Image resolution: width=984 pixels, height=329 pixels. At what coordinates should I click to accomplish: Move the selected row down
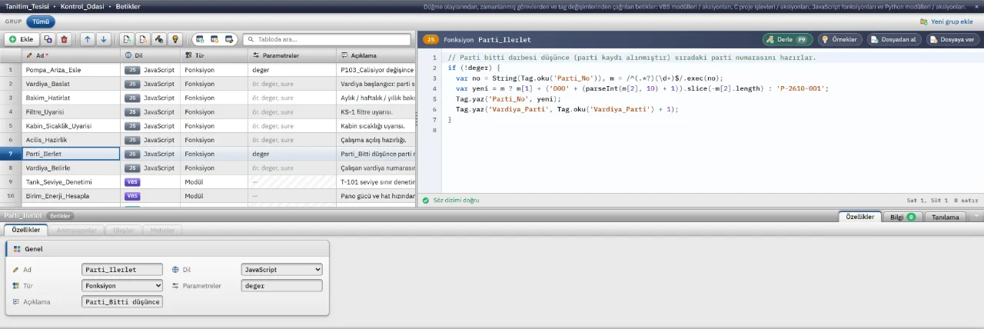pos(104,38)
